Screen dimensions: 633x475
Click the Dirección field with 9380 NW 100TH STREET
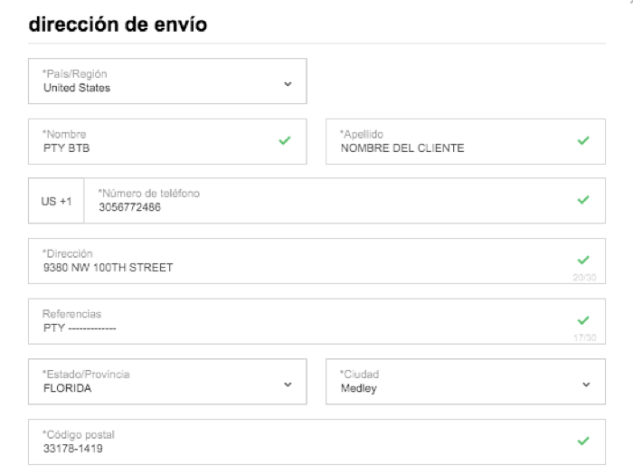(316, 261)
